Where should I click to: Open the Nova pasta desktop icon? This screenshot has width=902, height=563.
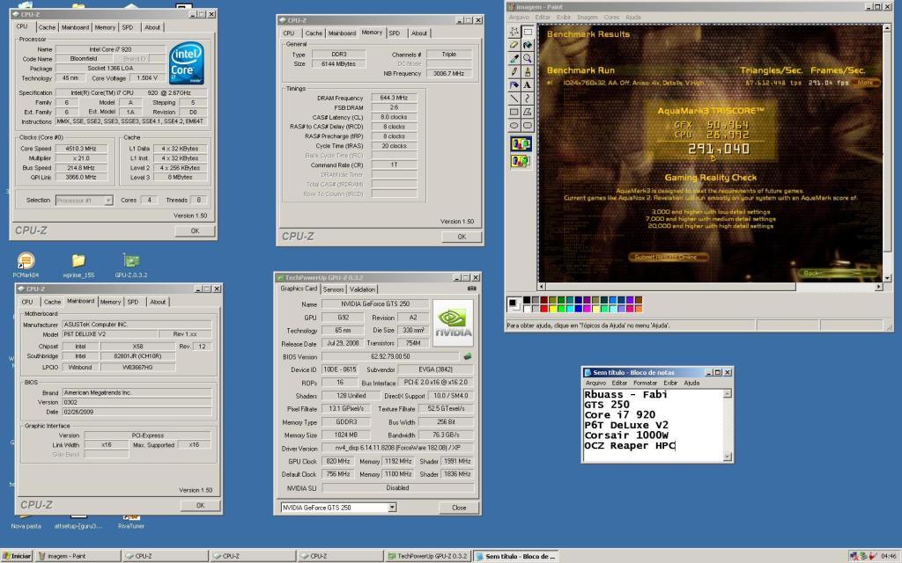click(26, 523)
